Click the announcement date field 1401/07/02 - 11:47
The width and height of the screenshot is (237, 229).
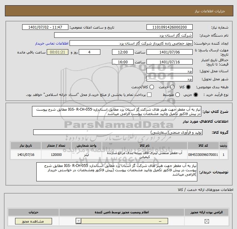click(45, 27)
